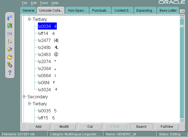Click the FullView button
Viewport: 188px width, 137px height.
coord(167,126)
